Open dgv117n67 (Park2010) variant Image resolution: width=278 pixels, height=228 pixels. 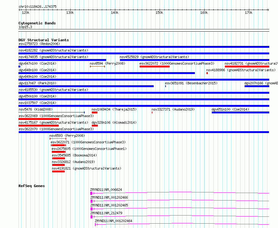pyautogui.click(x=37, y=83)
